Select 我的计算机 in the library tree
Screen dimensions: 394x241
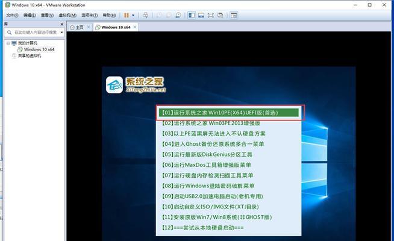click(27, 43)
